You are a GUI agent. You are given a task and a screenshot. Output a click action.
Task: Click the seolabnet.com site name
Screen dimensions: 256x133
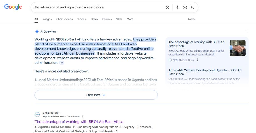tap(51, 113)
